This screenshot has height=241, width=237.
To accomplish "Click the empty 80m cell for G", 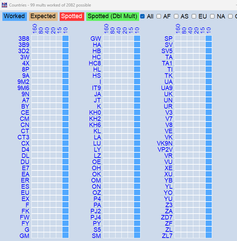I will (41, 230).
